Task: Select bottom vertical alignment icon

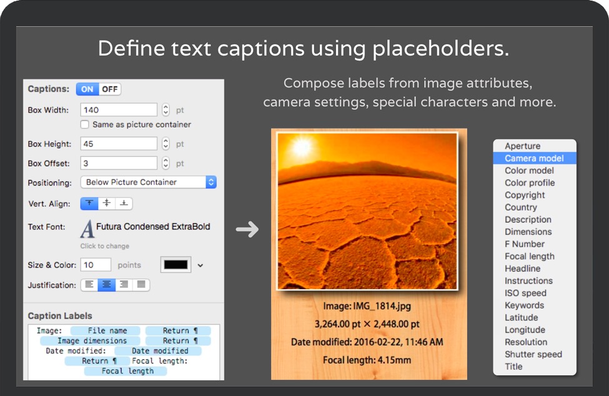Action: pyautogui.click(x=124, y=204)
